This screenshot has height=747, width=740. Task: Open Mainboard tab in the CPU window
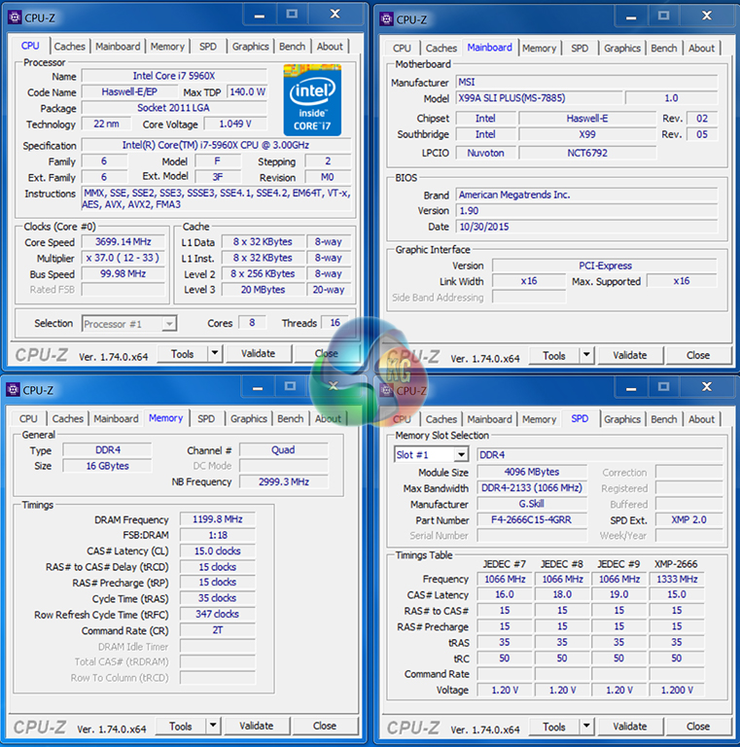pyautogui.click(x=118, y=47)
